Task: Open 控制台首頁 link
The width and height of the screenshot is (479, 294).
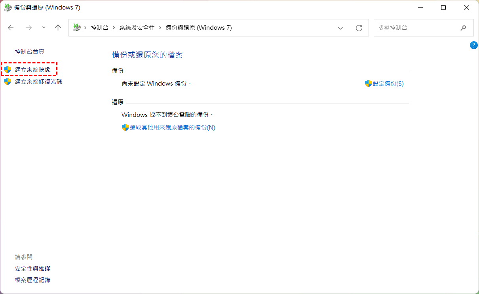Action: click(30, 52)
